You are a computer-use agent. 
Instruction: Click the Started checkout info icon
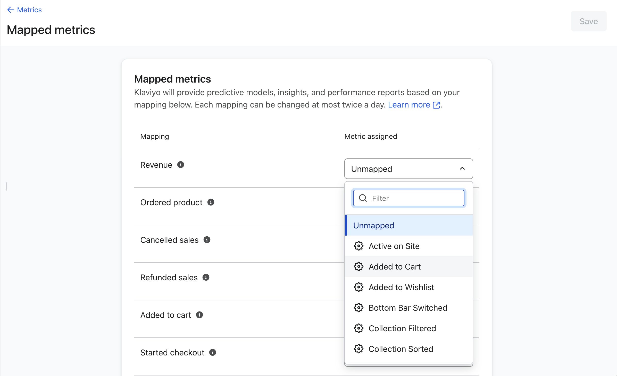(x=213, y=352)
